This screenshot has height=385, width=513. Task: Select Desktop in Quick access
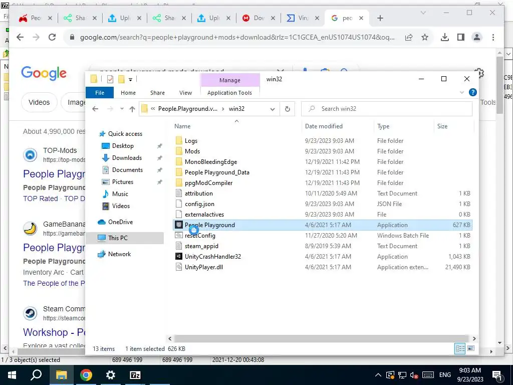123,146
